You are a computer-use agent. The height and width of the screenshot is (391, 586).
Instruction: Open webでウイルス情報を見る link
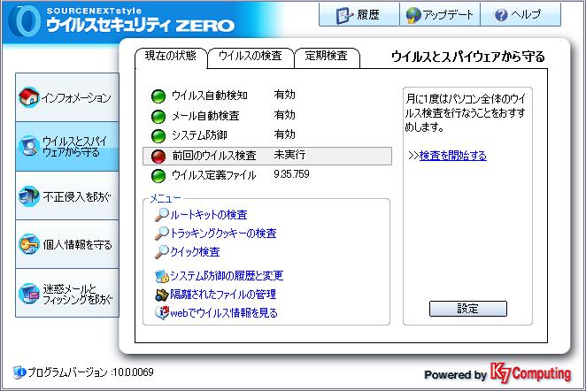coord(224,313)
